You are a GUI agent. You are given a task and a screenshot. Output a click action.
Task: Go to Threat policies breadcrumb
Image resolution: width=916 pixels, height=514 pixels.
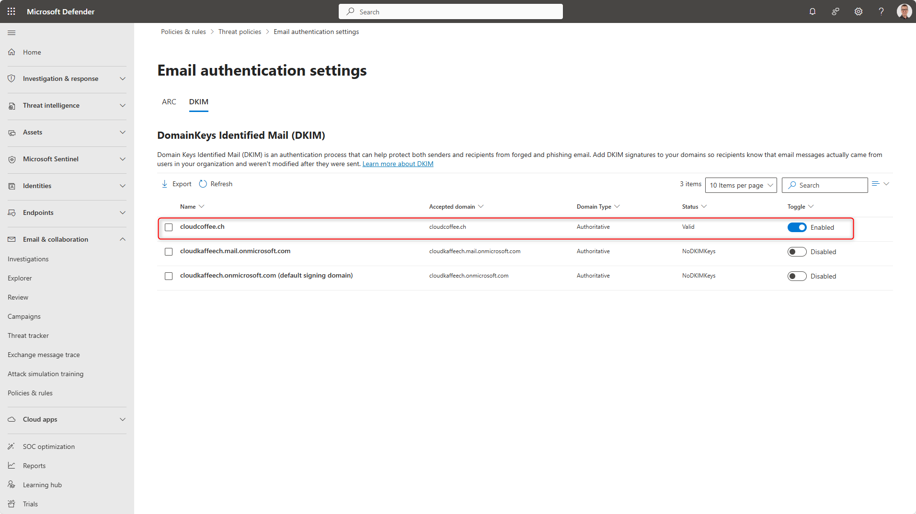[240, 32]
